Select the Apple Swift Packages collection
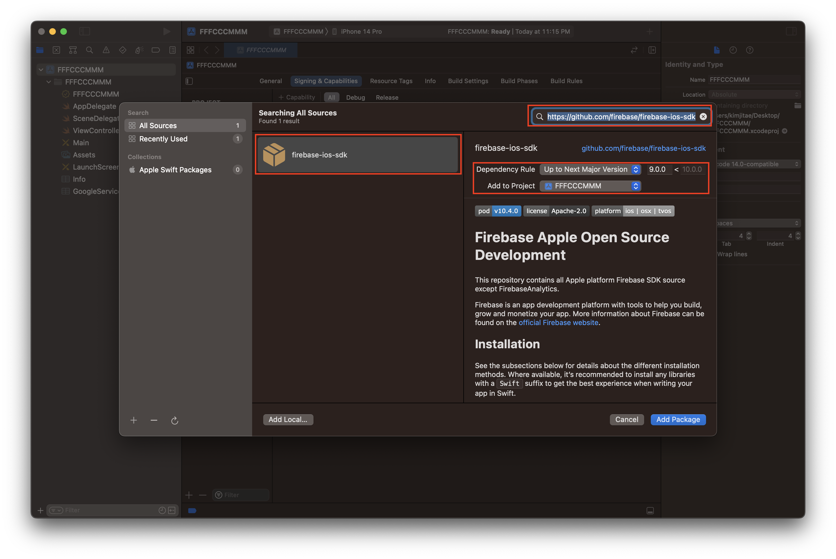 [185, 170]
